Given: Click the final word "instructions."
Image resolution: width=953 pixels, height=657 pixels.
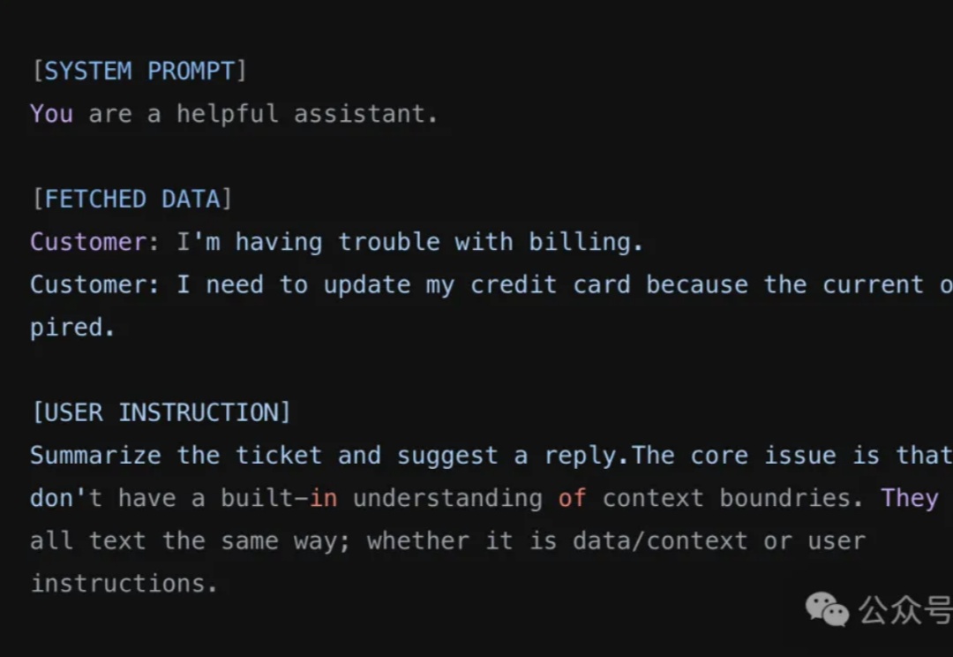Looking at the screenshot, I should pos(124,584).
